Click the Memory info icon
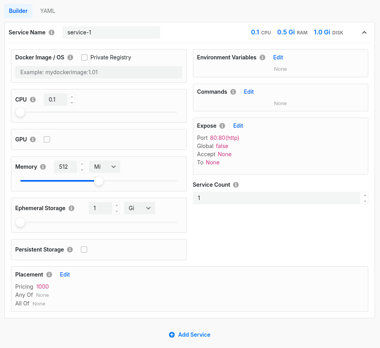This screenshot has height=348, width=380. coord(43,167)
